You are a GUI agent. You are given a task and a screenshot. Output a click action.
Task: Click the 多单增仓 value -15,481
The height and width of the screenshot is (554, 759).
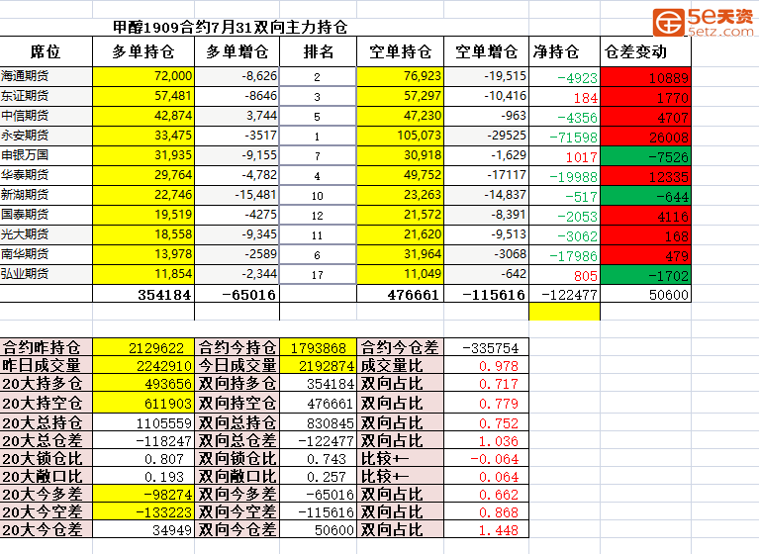tap(237, 196)
